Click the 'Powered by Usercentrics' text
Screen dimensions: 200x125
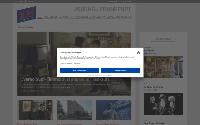(100, 75)
